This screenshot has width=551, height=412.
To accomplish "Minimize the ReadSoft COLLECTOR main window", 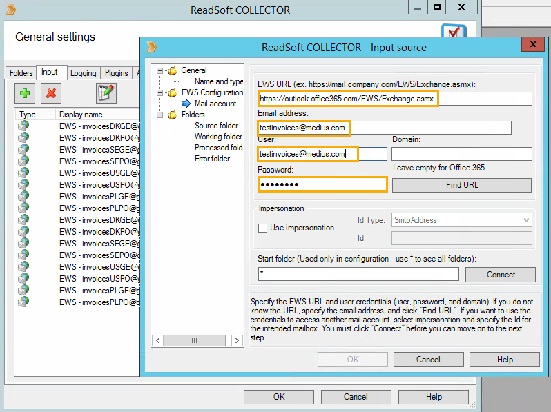I will tap(418, 7).
